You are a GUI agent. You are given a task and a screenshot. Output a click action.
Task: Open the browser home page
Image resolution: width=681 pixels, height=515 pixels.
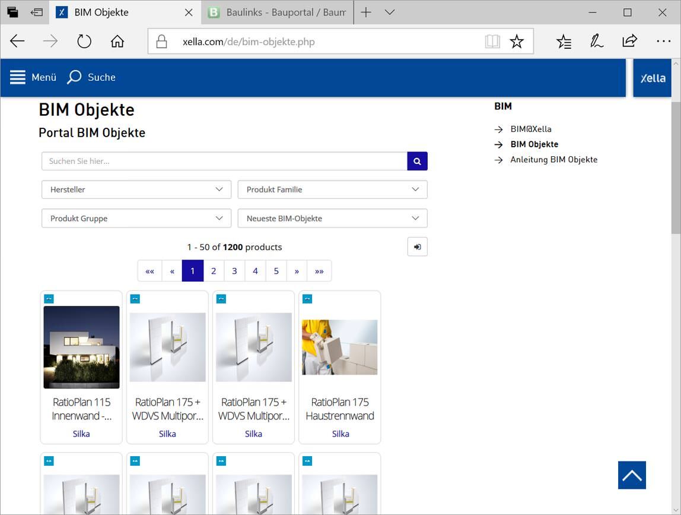(x=117, y=42)
